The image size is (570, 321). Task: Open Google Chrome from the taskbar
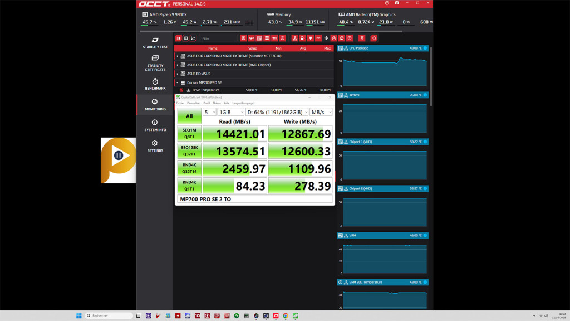pyautogui.click(x=286, y=315)
